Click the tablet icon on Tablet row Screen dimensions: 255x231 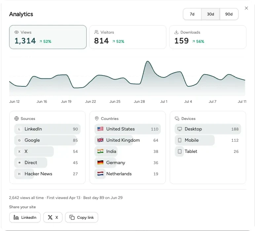(x=180, y=151)
